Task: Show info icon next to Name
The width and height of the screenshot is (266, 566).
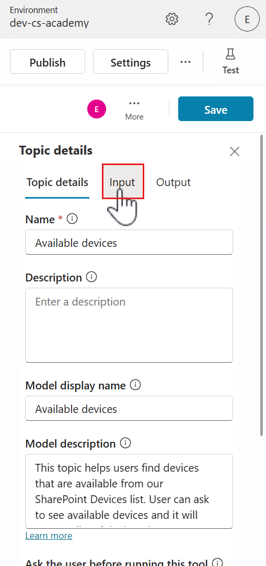Action: tap(72, 219)
